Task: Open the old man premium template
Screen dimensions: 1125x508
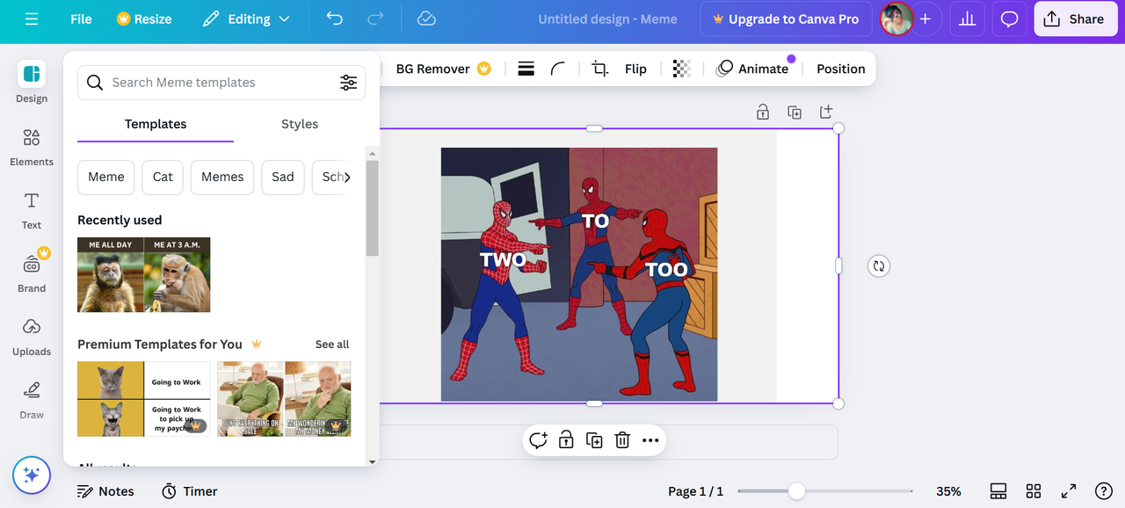Action: (285, 399)
